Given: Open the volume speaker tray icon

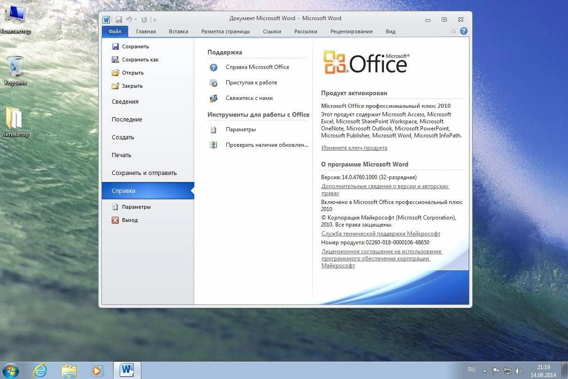Looking at the screenshot, I should tap(518, 371).
